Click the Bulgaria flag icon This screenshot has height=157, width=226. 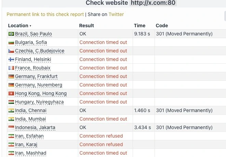[11, 43]
